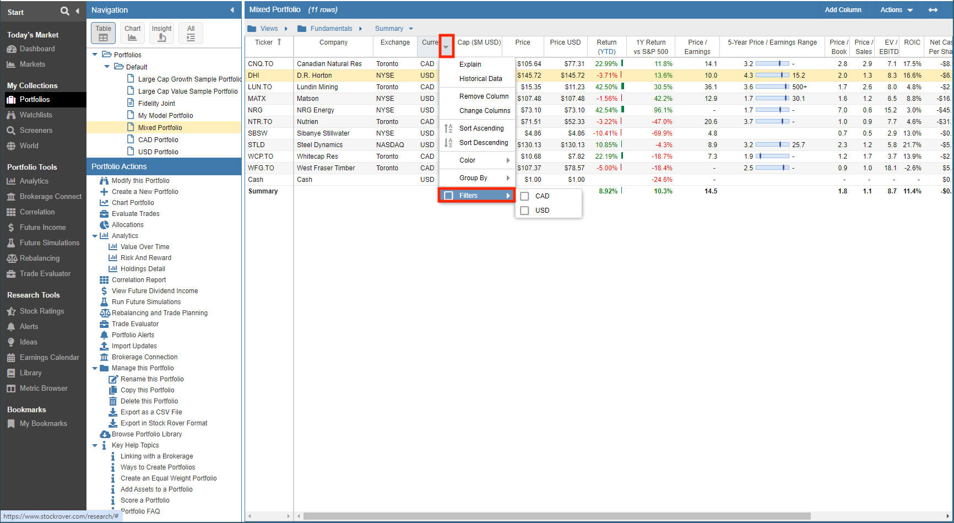This screenshot has width=954, height=523.
Task: Switch to All view button
Action: 191,33
